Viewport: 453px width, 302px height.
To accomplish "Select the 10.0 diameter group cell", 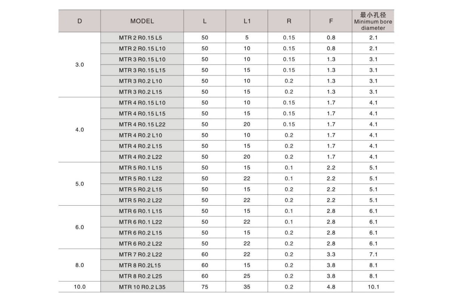I will pyautogui.click(x=80, y=287).
